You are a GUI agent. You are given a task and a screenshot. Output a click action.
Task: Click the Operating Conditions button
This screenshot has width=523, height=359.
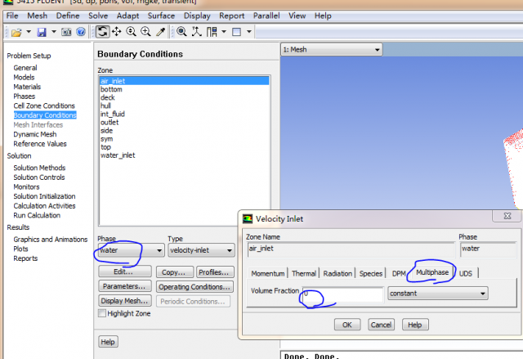[192, 287]
